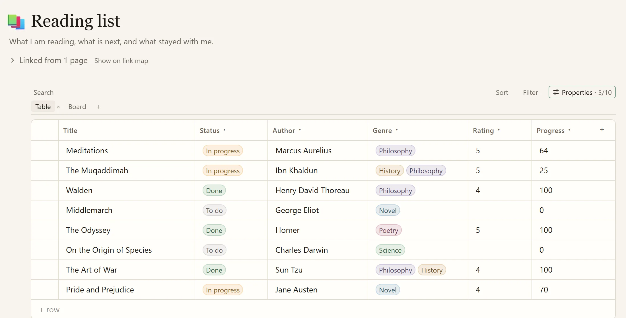This screenshot has height=318, width=626.
Task: Open the Filter menu
Action: tap(530, 93)
